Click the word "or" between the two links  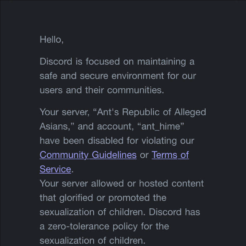click(144, 155)
